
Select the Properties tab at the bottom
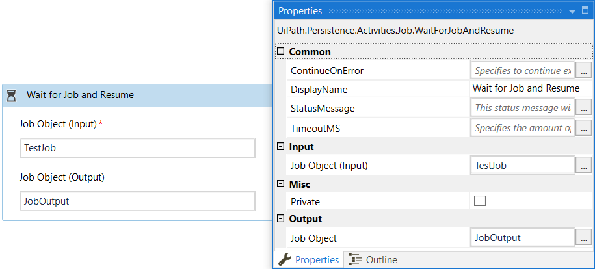pyautogui.click(x=309, y=259)
